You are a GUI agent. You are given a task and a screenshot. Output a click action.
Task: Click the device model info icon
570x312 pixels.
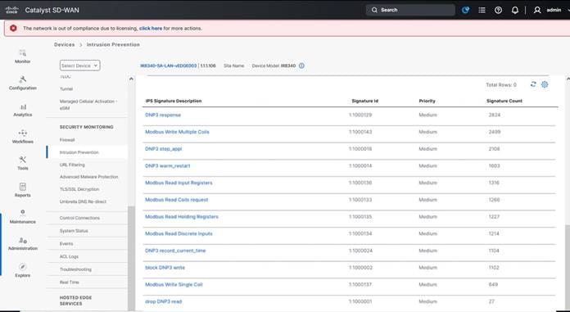click(x=301, y=66)
